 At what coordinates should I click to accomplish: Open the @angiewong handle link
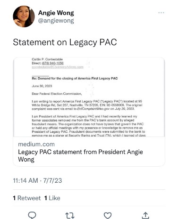[56, 21]
